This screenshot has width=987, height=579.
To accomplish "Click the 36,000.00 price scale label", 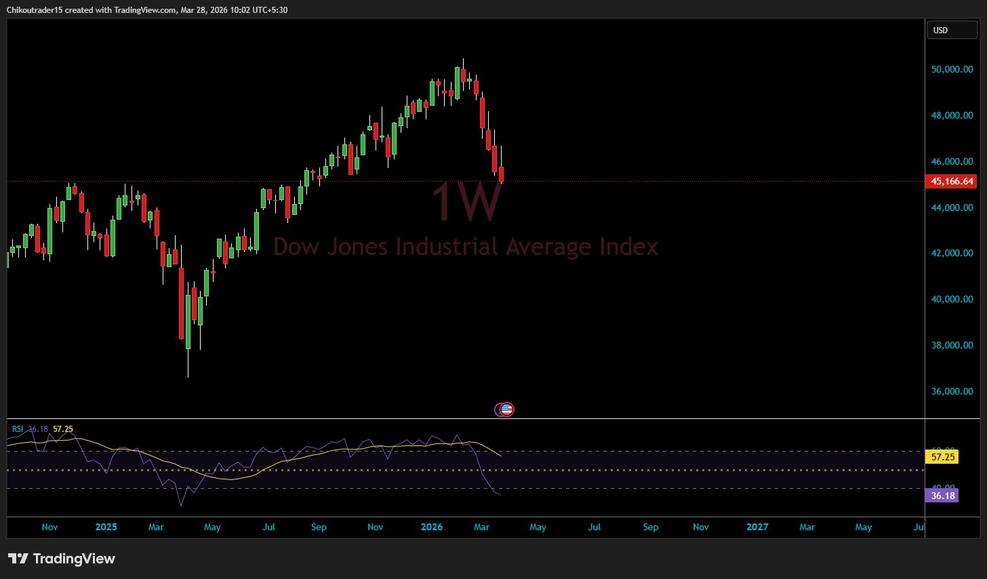I will coord(952,391).
